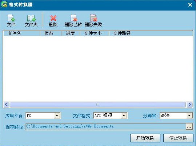Sort list by 文件名 column header
This screenshot has height=146, width=196.
coord(21,33)
